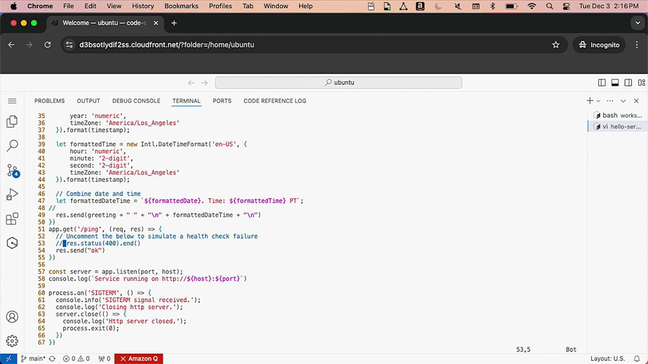Select the vi hello-server terminal instance
648x364 pixels.
pyautogui.click(x=617, y=126)
